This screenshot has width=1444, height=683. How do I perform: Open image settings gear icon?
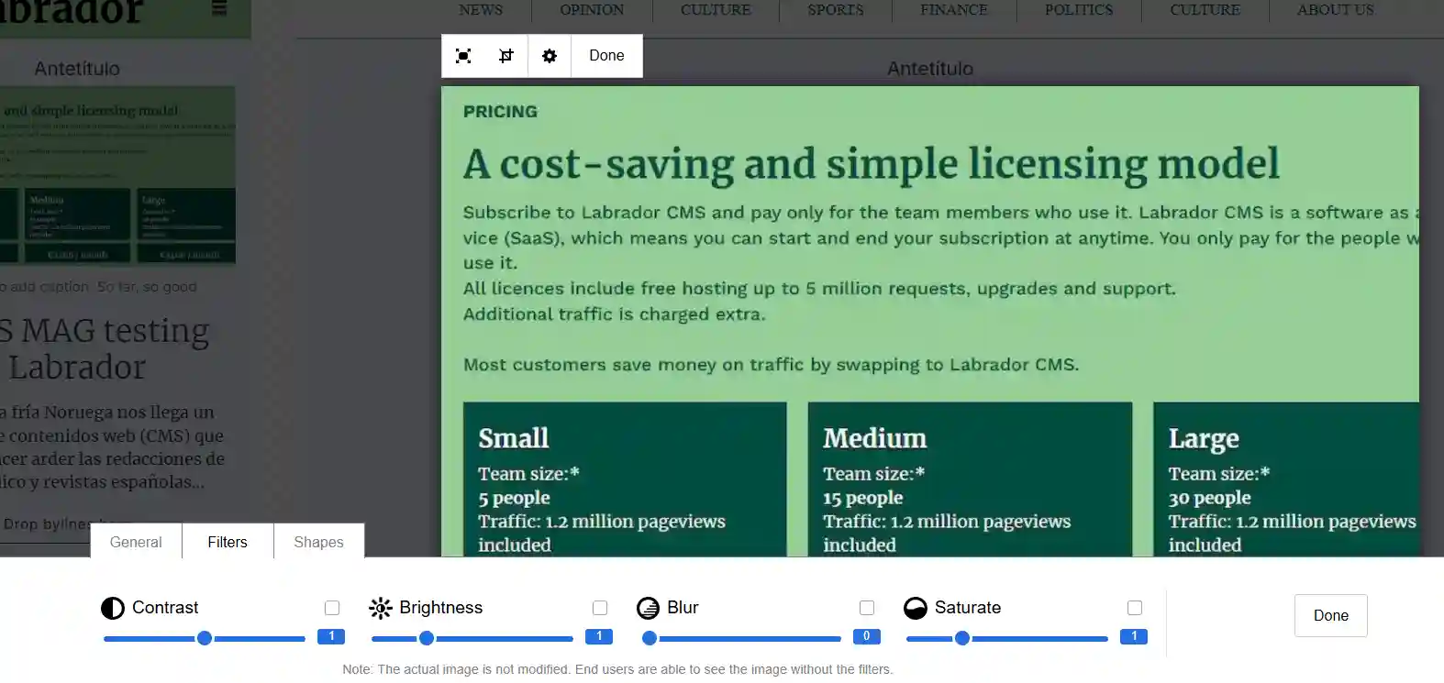pyautogui.click(x=550, y=56)
